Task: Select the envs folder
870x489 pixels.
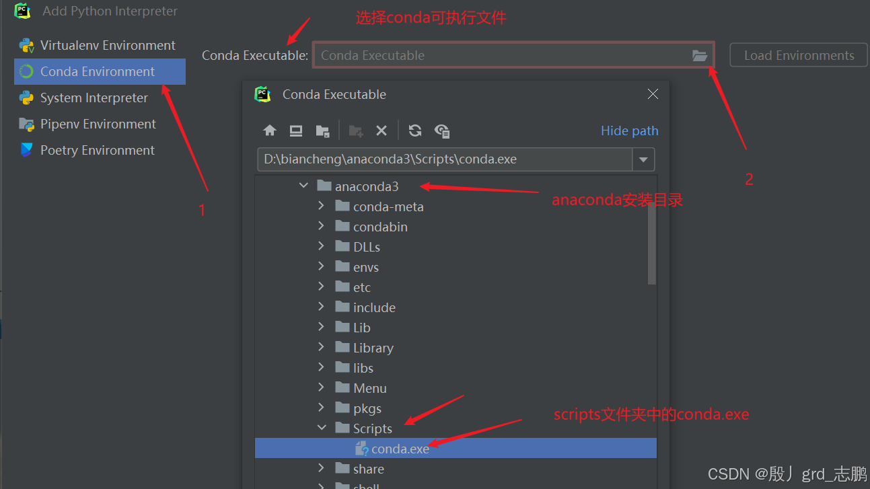Action: pos(366,267)
